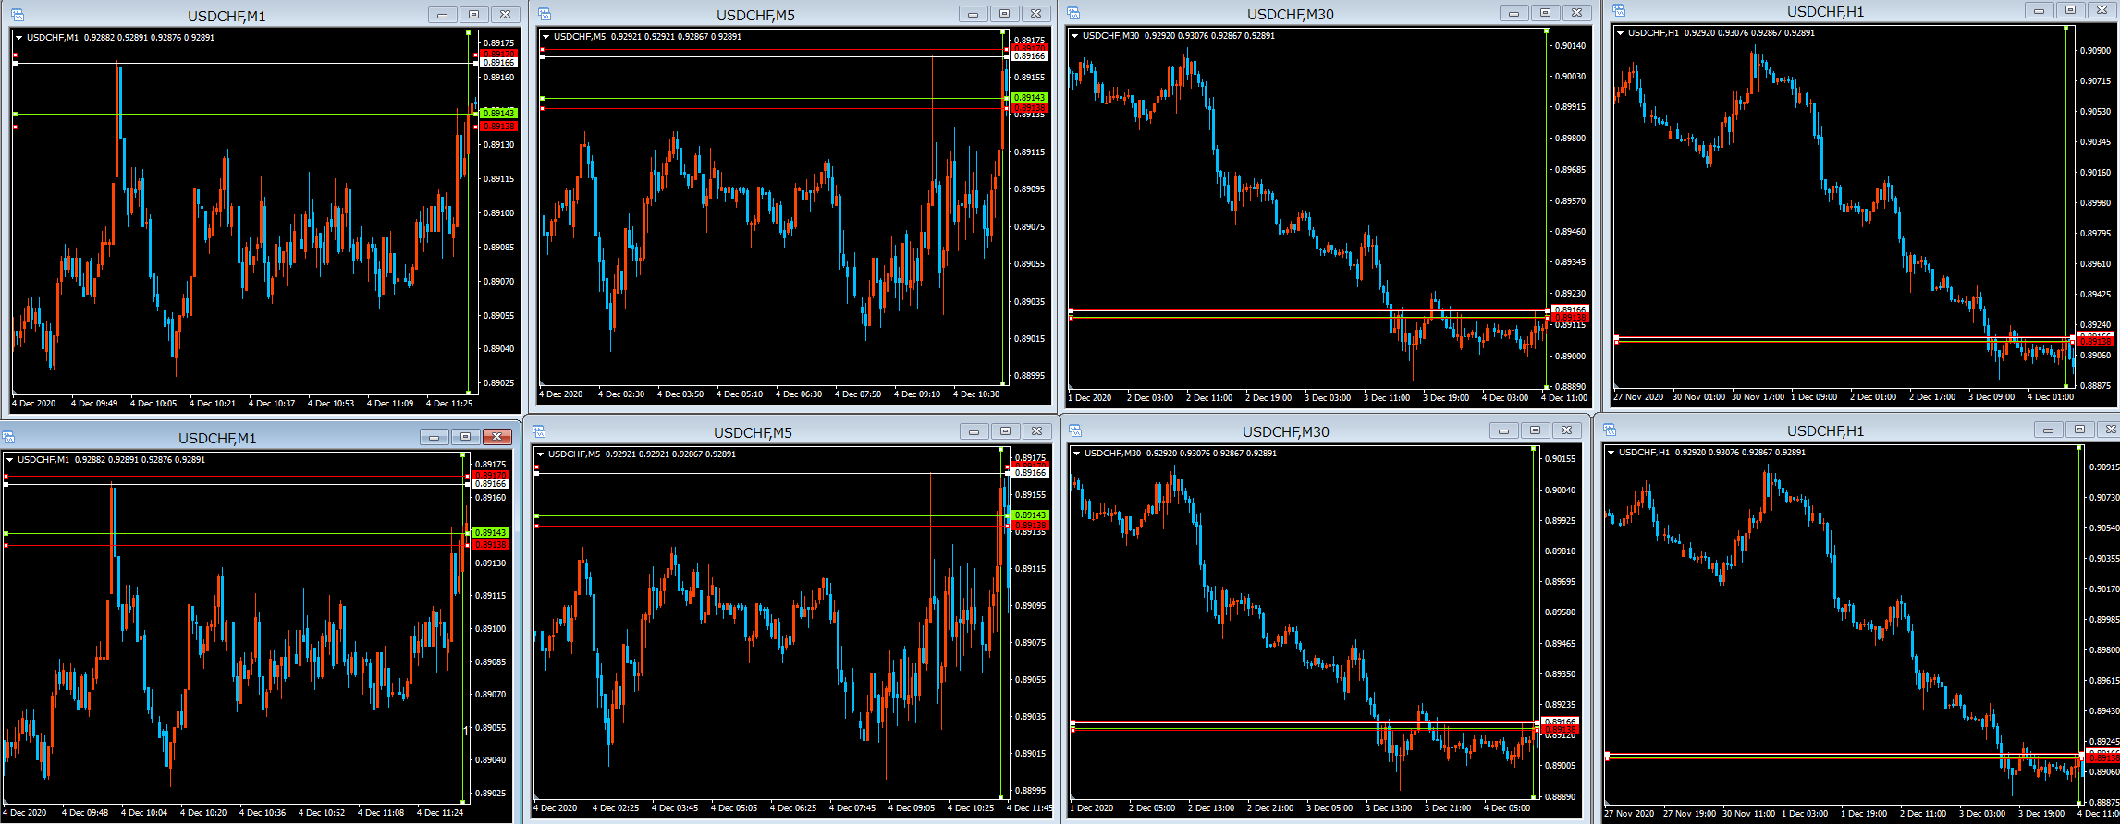Click chart icon of the active lower USDCHF,M1 window
Viewport: 2120px width, 824px height.
pos(7,437)
